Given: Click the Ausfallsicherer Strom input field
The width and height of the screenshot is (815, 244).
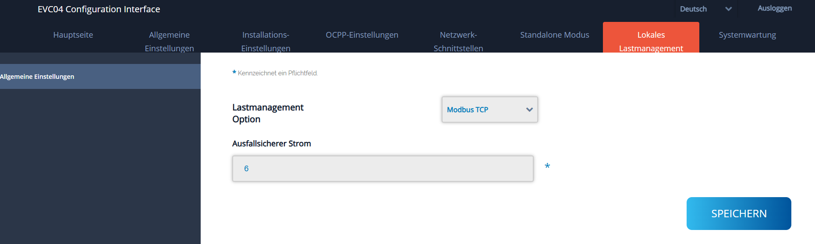Looking at the screenshot, I should click(x=383, y=169).
